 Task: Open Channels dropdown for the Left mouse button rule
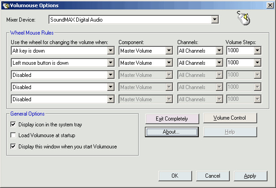click(x=219, y=63)
